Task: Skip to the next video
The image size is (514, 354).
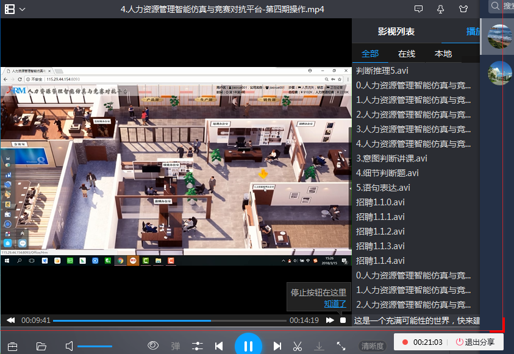Action: (277, 346)
